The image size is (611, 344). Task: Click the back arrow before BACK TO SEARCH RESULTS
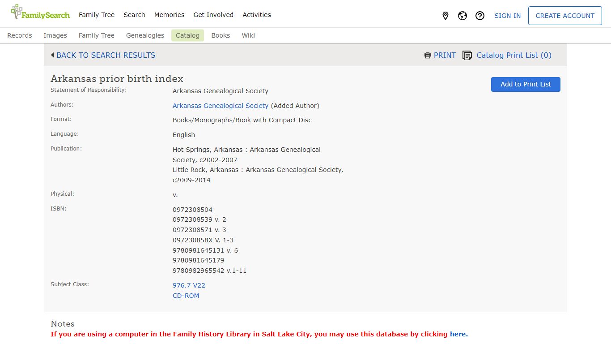[x=52, y=55]
